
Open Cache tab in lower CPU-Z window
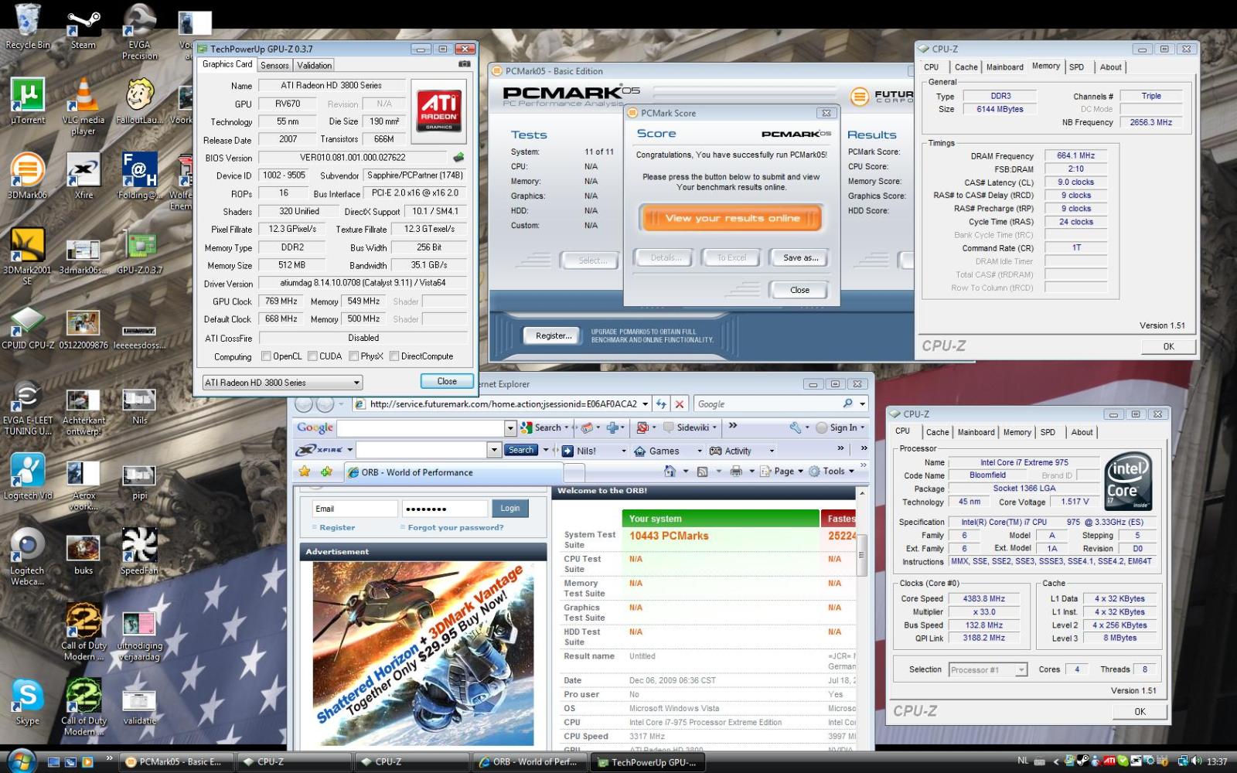click(937, 433)
